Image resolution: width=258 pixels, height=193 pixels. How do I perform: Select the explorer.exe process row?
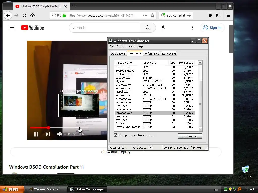[x=155, y=74]
